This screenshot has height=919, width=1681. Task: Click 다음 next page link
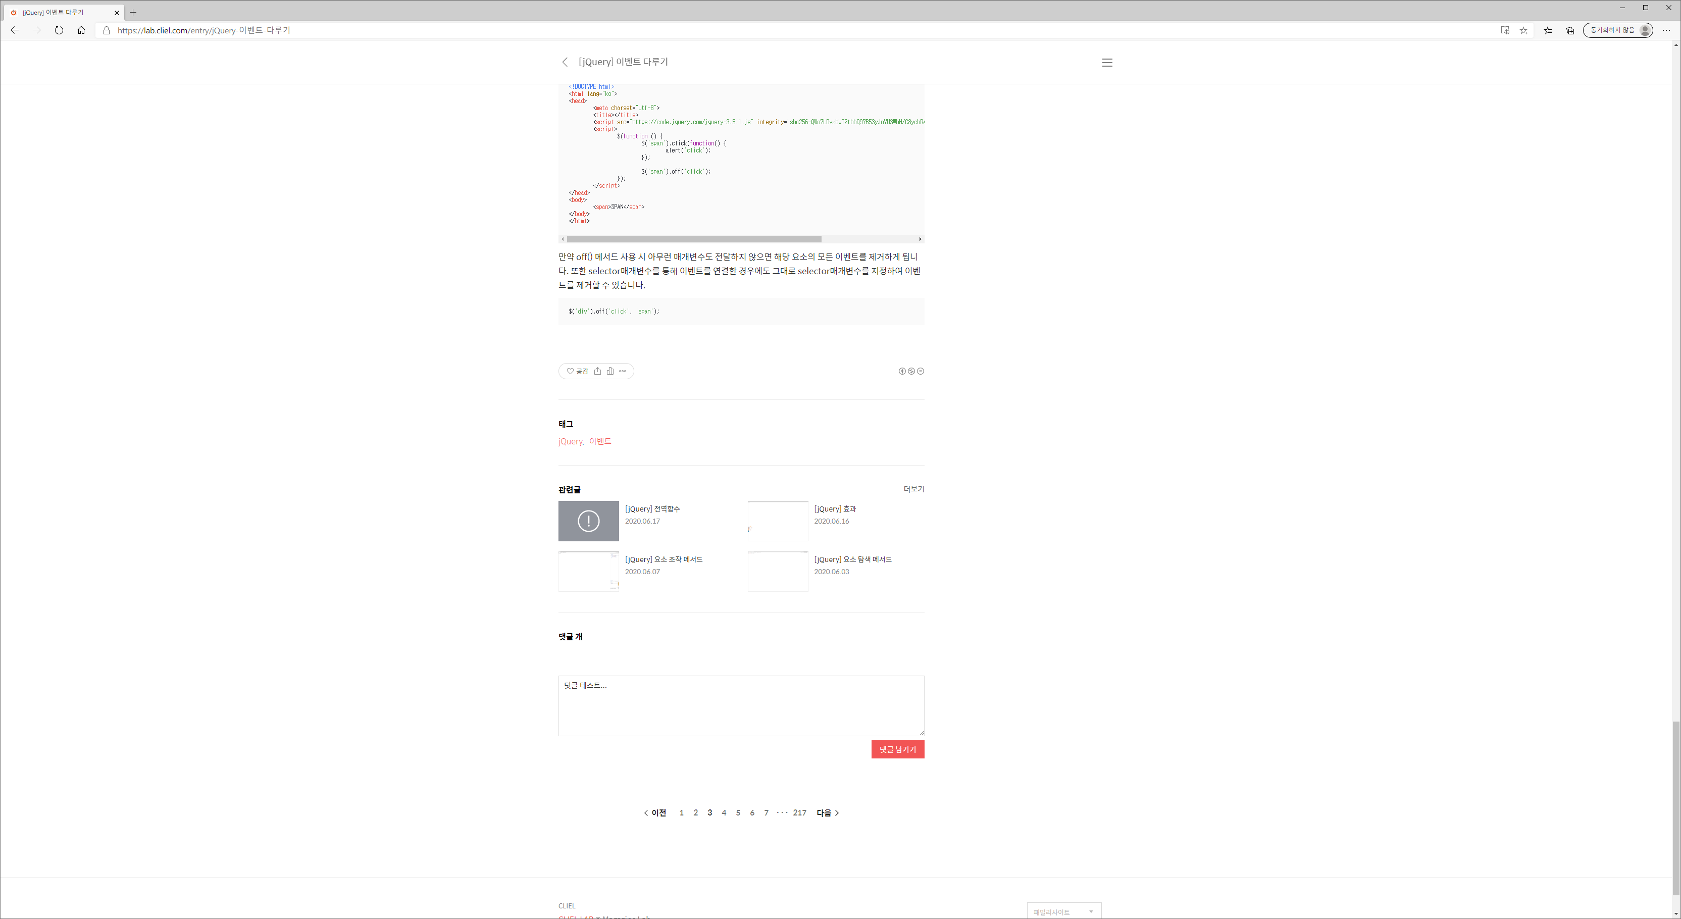pos(828,812)
